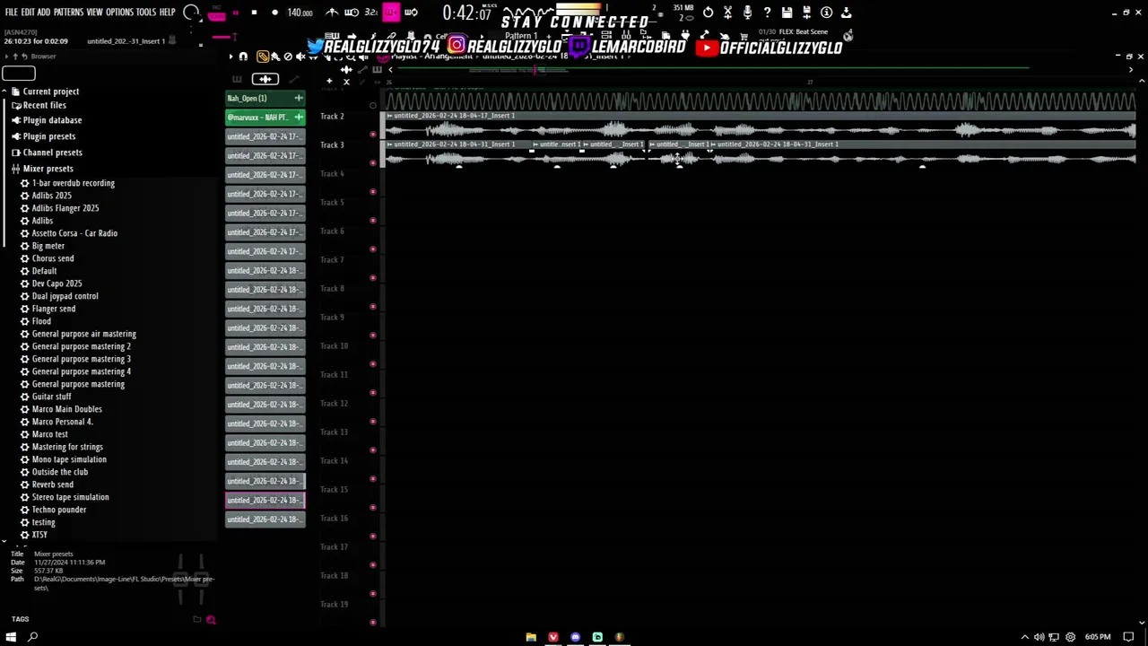
Task: Toggle the magnet snap icon in playlist
Action: [243, 57]
